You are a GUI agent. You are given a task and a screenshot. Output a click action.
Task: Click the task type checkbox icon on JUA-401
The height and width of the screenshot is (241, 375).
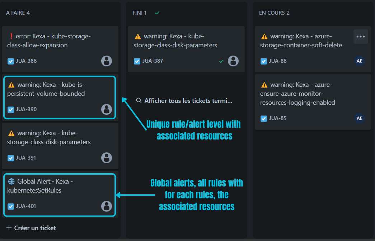[x=11, y=206]
